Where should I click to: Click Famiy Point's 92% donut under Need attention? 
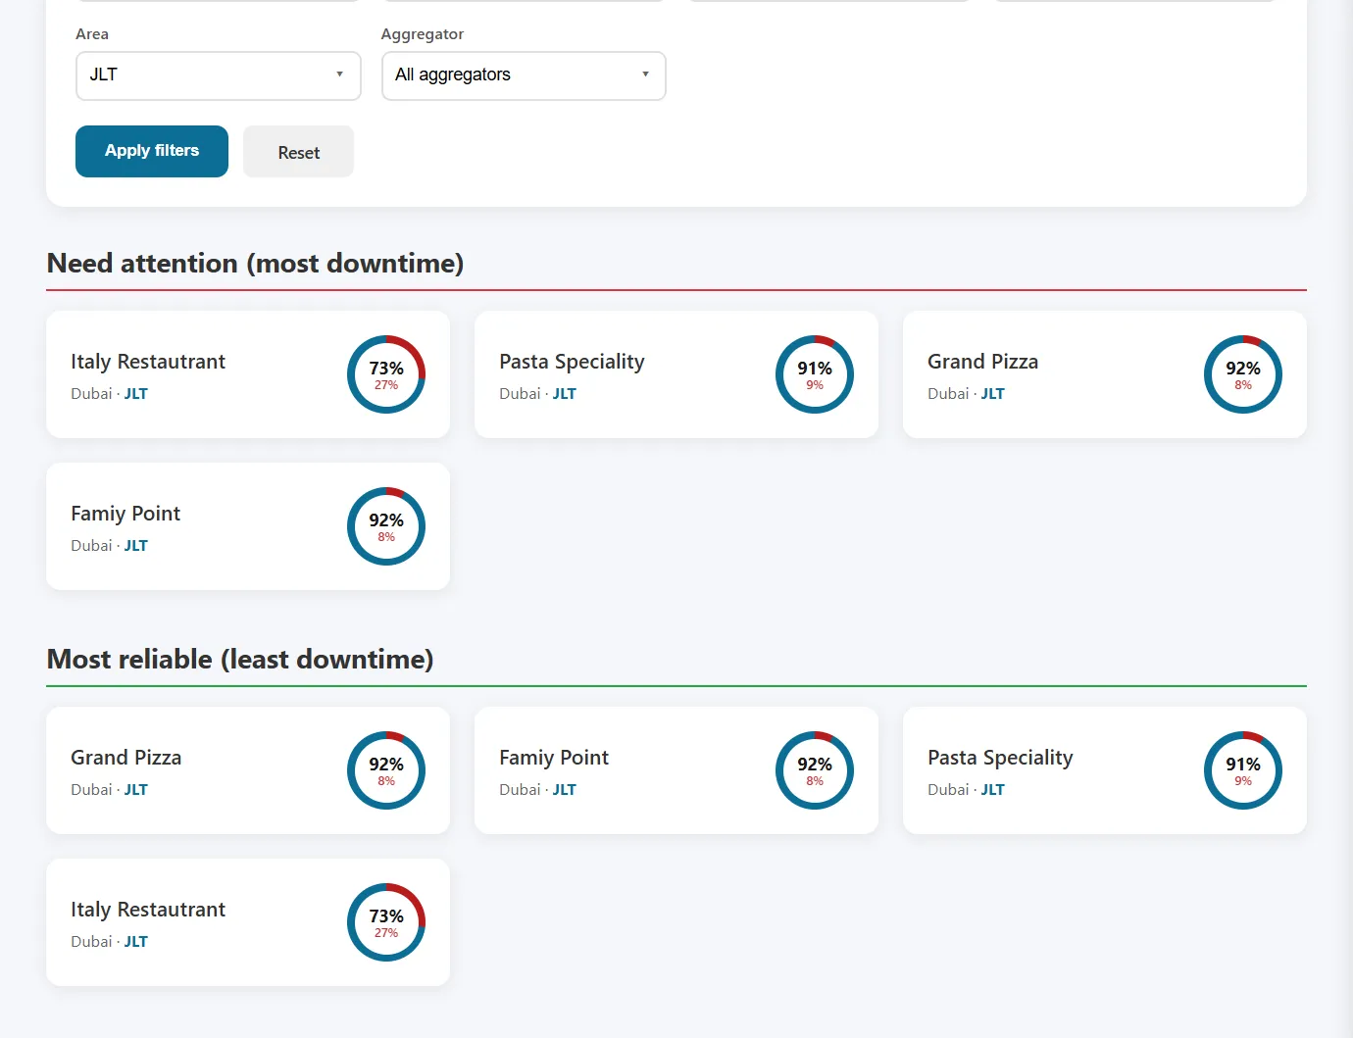click(x=386, y=526)
